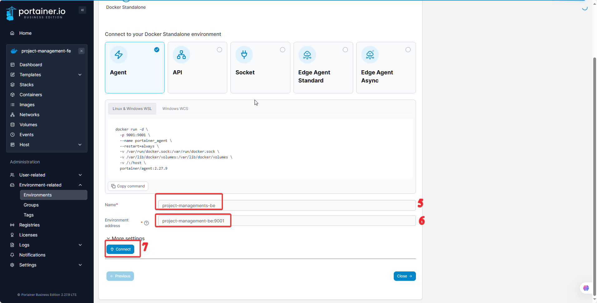Image resolution: width=597 pixels, height=303 pixels.
Task: Click the Socket plug icon
Action: [x=244, y=55]
